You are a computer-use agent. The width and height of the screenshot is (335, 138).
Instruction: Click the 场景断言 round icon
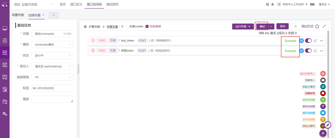click(323, 93)
